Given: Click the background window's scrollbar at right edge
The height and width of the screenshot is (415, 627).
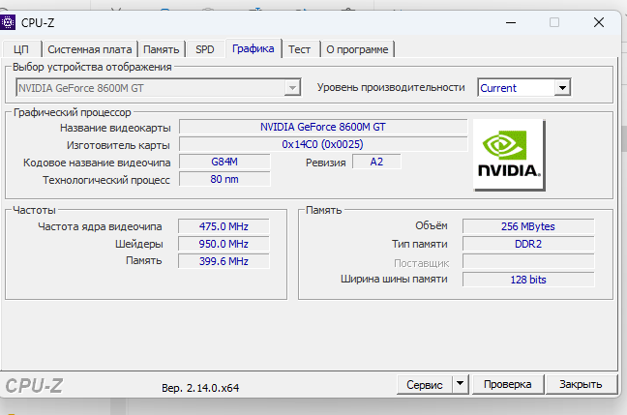Looking at the screenshot, I should (624, 138).
